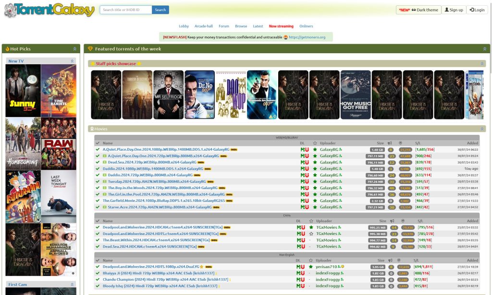Toggle the favorite star next to GalaxyRG uploader
The height and width of the screenshot is (295, 492).
pyautogui.click(x=315, y=149)
